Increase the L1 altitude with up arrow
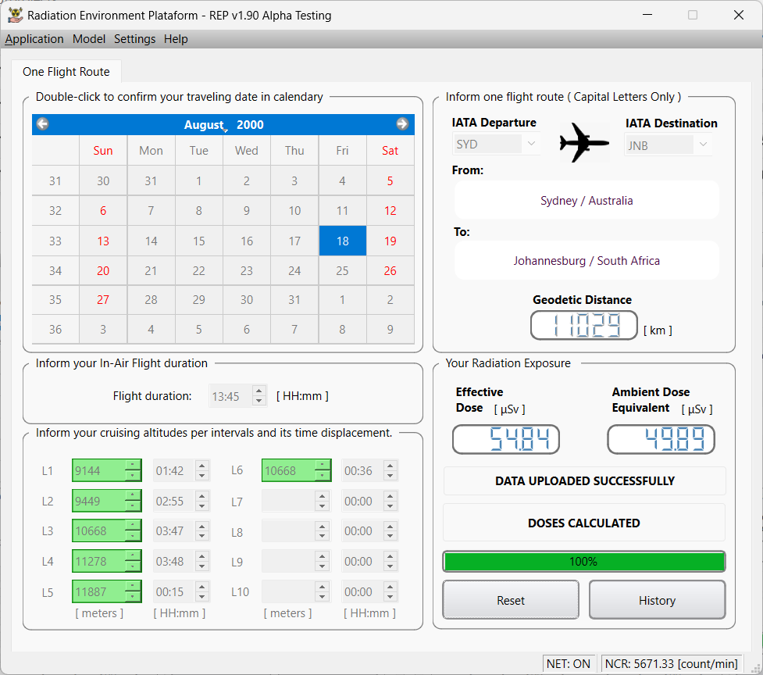The width and height of the screenshot is (763, 675). pos(133,466)
